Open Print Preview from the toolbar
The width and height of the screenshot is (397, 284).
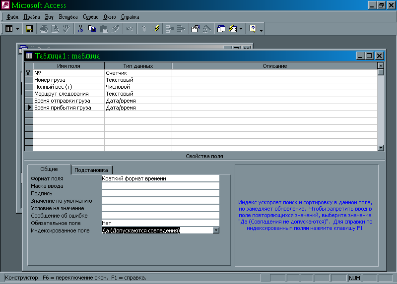[55, 29]
